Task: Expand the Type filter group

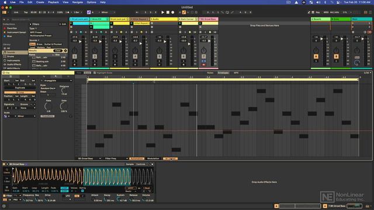Action: click(x=33, y=29)
